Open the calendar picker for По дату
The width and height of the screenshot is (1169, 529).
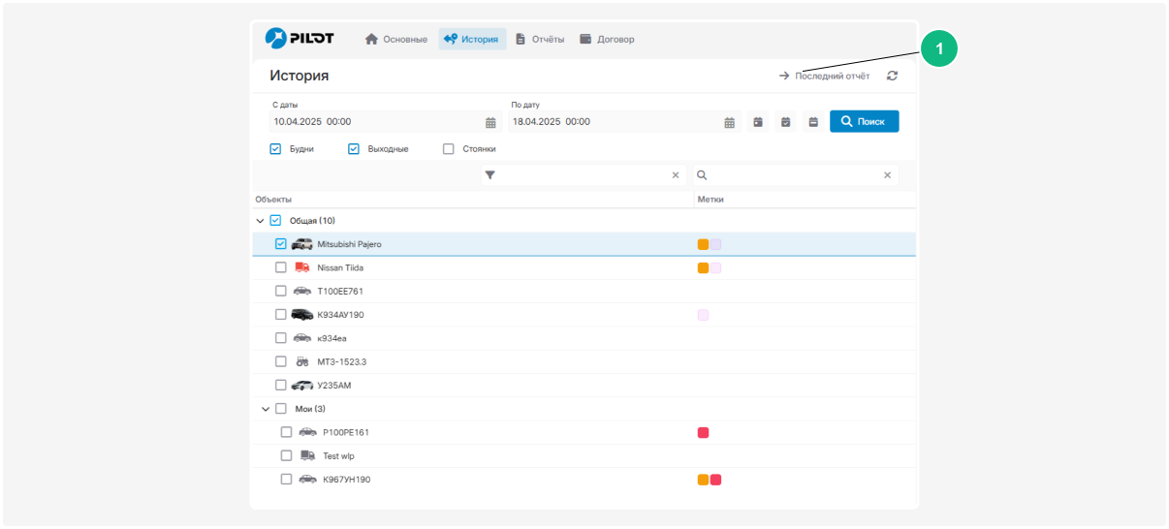(x=730, y=122)
